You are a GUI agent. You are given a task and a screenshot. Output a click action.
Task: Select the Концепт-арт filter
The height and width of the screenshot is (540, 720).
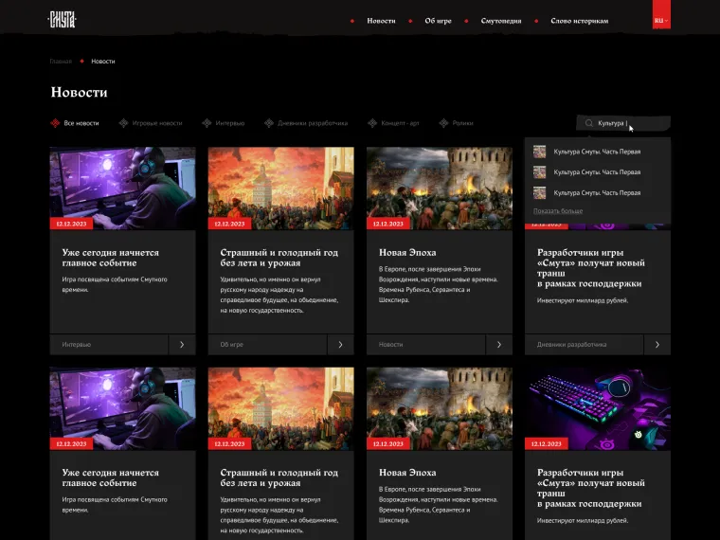coord(400,123)
